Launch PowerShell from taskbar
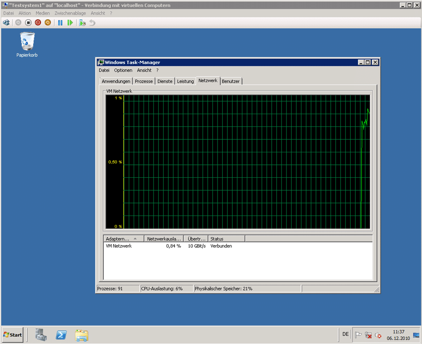This screenshot has height=344, width=422. (61, 335)
